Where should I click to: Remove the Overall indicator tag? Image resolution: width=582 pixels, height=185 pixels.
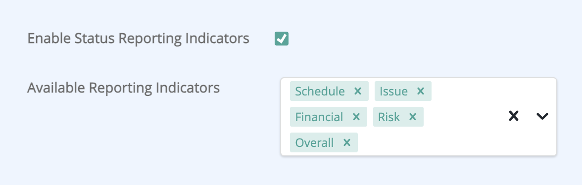346,143
